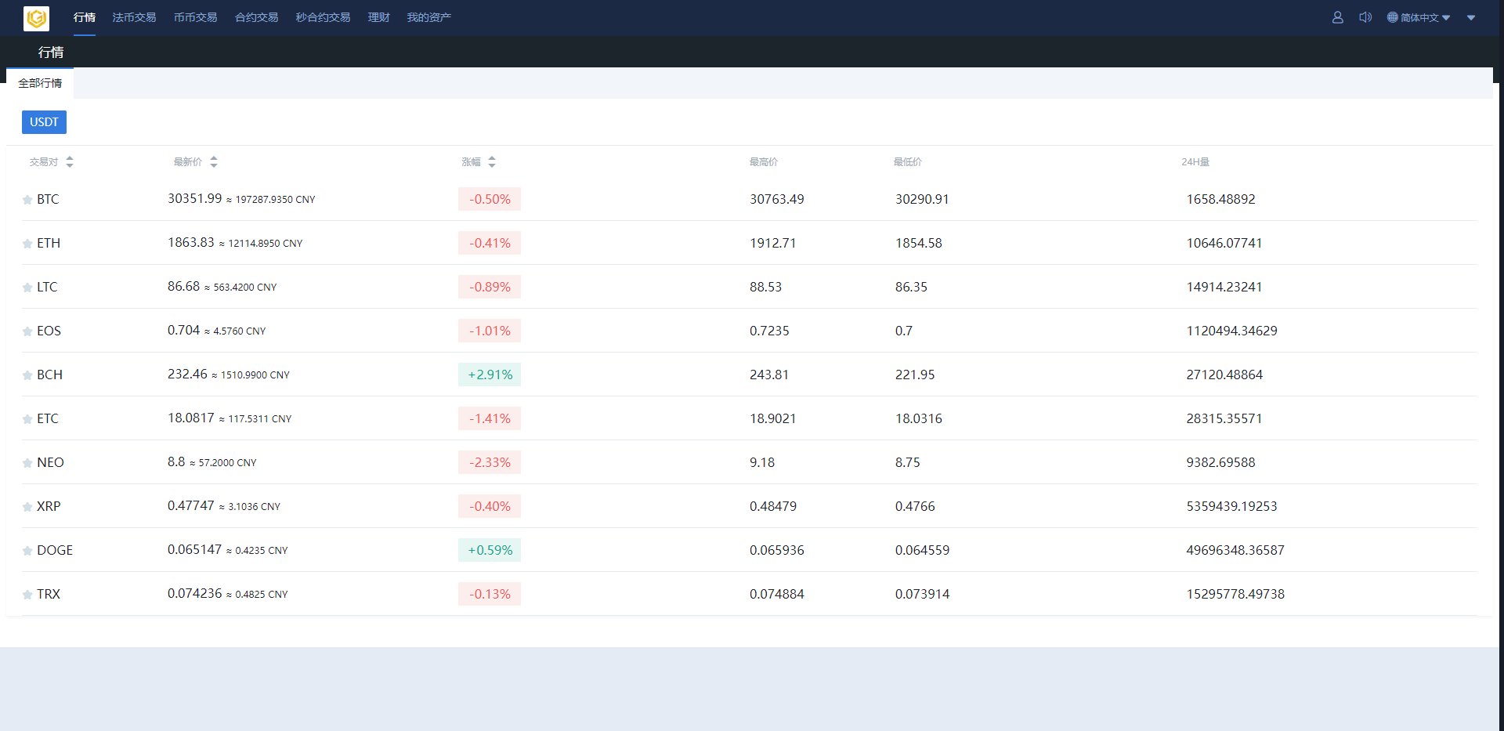Click the BTC -0.50% change badge
This screenshot has width=1504, height=731.
click(x=490, y=199)
